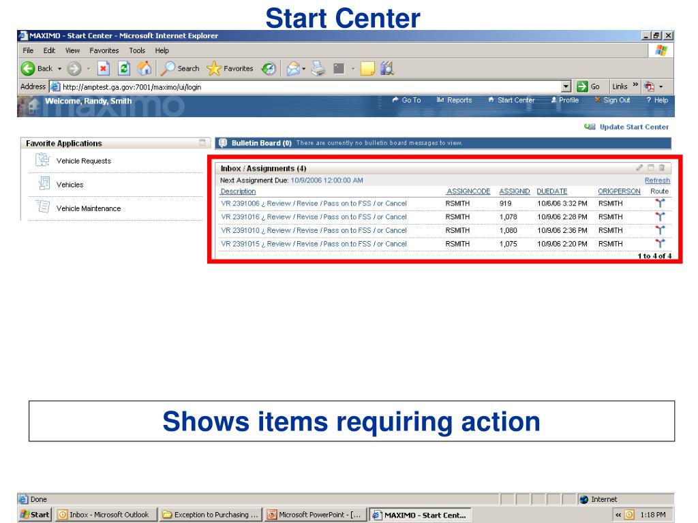Open Exception to Purchasing folder in taskbar
The height and width of the screenshot is (523, 698).
click(x=211, y=515)
